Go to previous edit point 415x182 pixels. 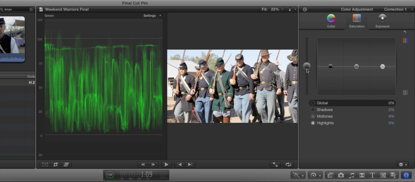tap(180, 165)
